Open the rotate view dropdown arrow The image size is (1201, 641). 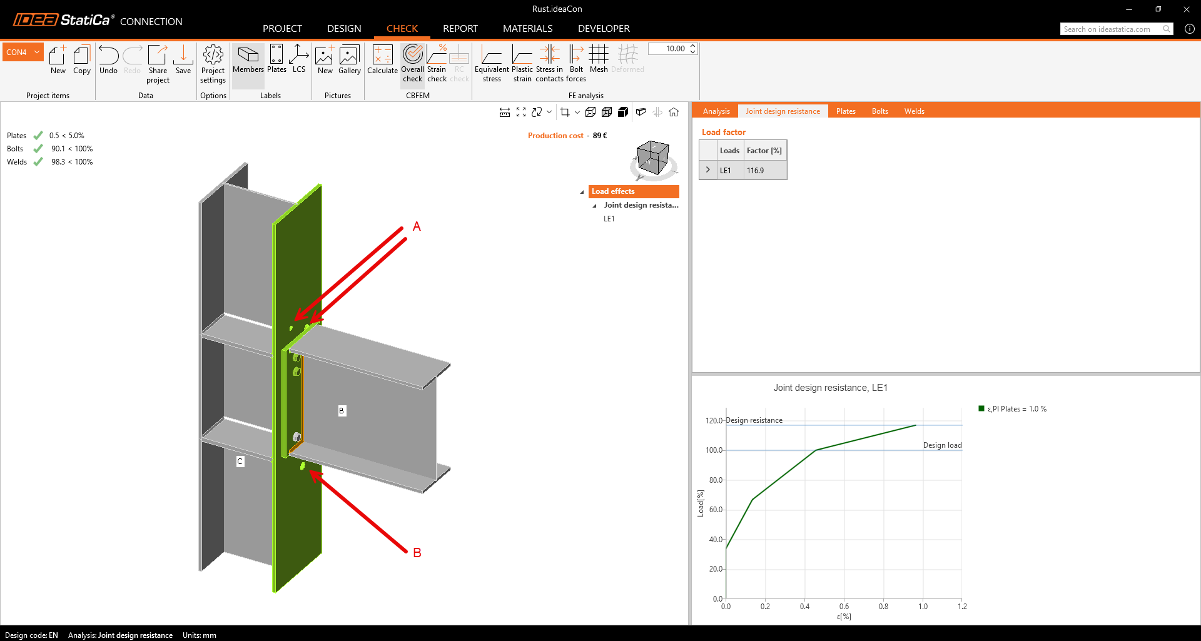click(549, 112)
